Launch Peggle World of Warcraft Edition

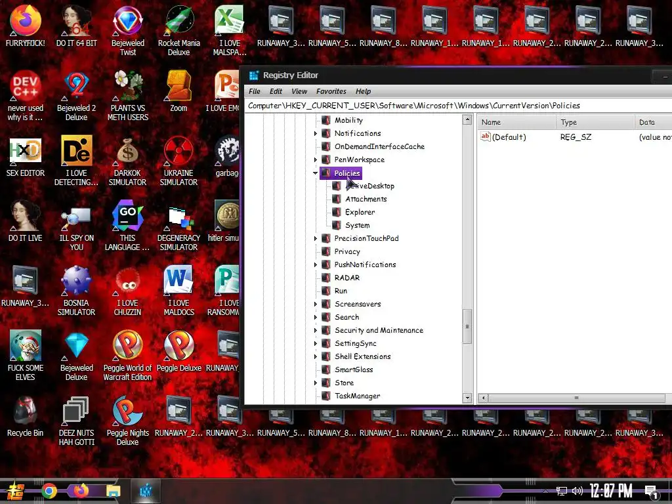[128, 356]
